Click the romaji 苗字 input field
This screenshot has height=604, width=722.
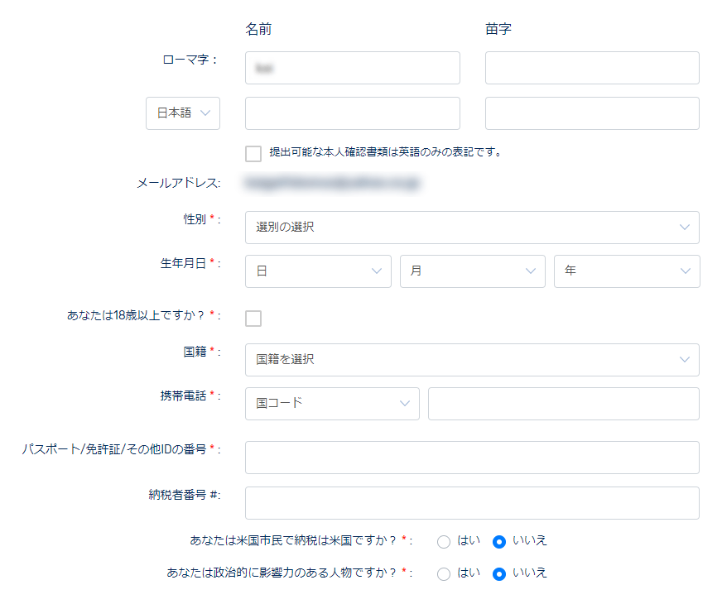coord(592,68)
